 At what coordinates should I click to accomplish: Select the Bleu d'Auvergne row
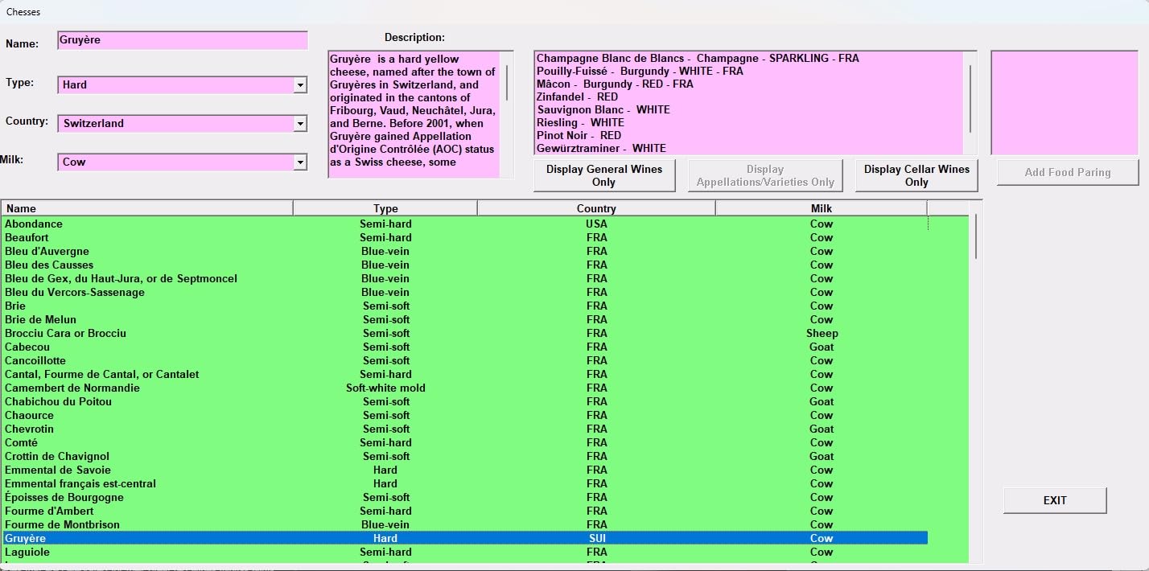(465, 251)
